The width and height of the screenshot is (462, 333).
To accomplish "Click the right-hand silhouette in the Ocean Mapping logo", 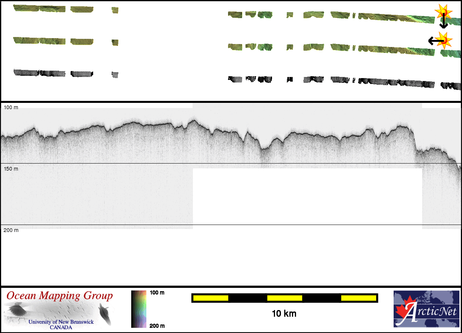I will pos(105,314).
